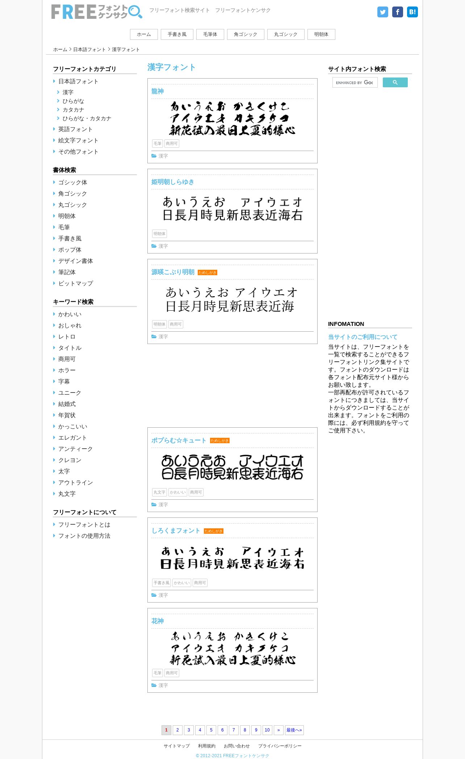Click 丸文字 tag on ポプらむ☆キュート card
Screen dimensions: 465x759
click(x=159, y=492)
